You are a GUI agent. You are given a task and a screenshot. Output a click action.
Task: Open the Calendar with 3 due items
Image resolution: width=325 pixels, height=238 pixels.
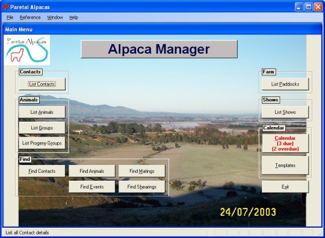pos(285,143)
